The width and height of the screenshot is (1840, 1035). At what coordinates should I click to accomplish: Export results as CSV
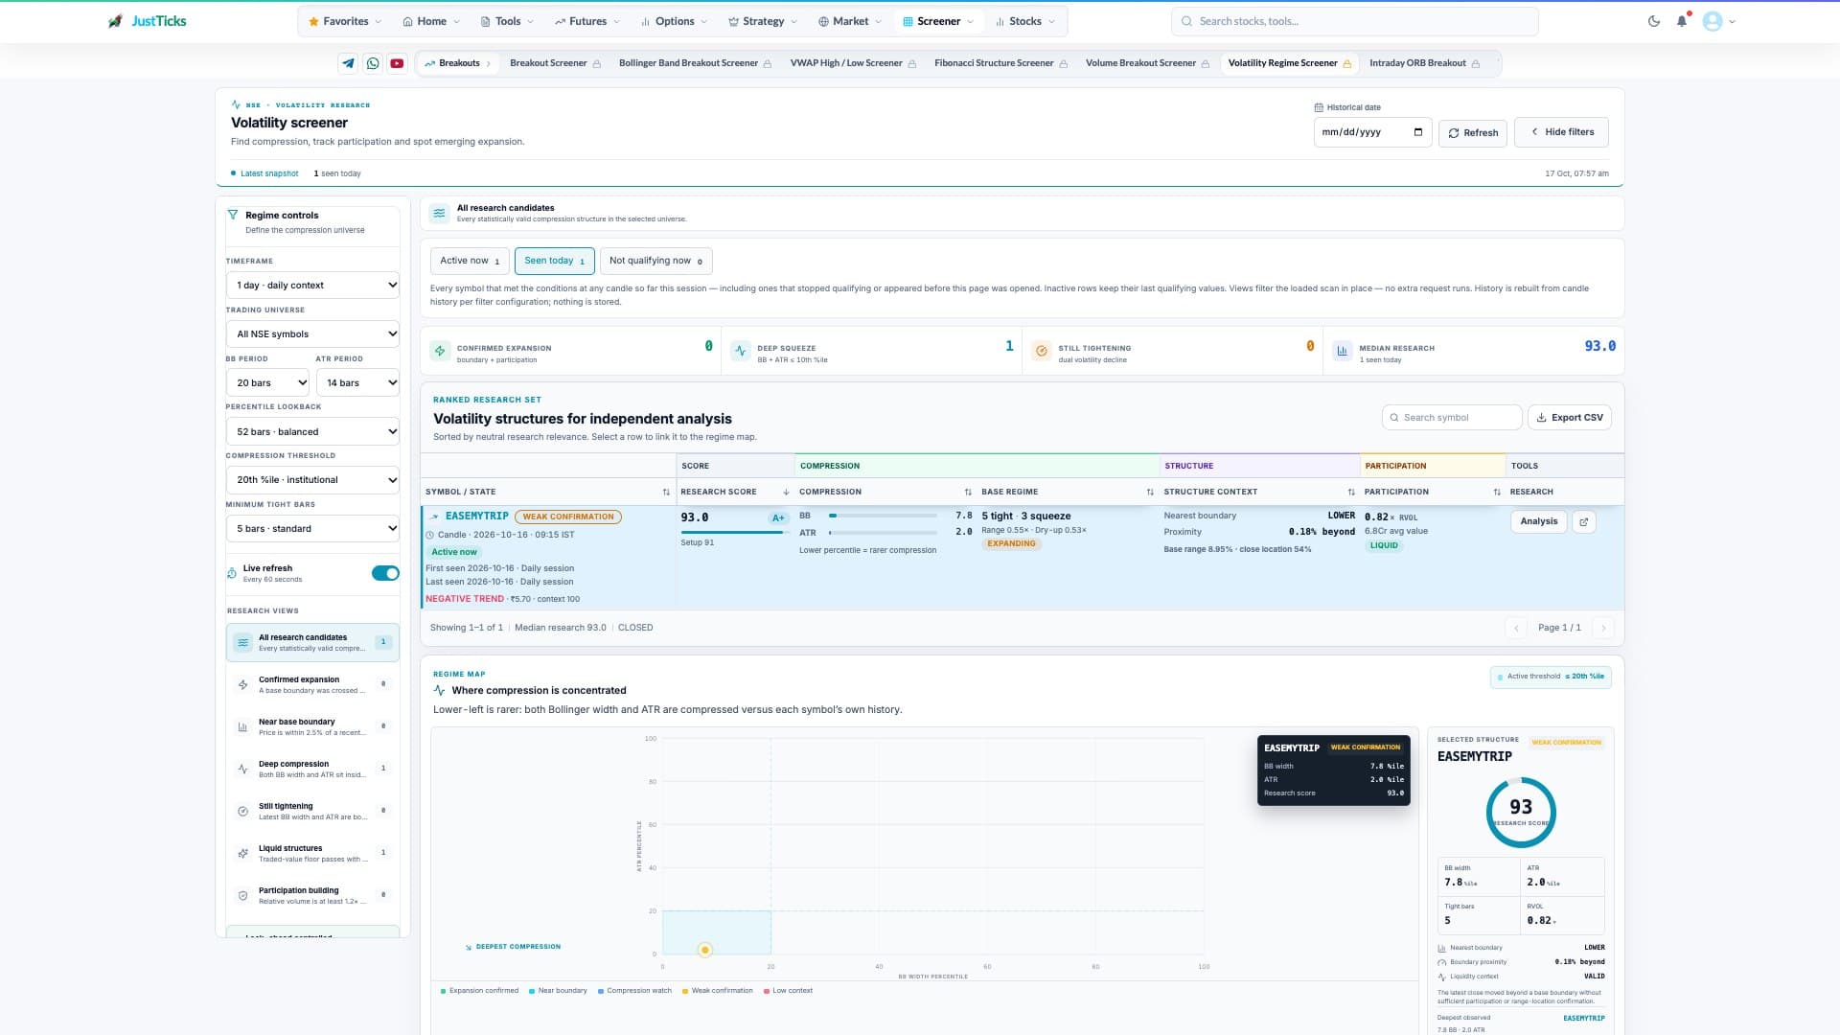pyautogui.click(x=1570, y=418)
